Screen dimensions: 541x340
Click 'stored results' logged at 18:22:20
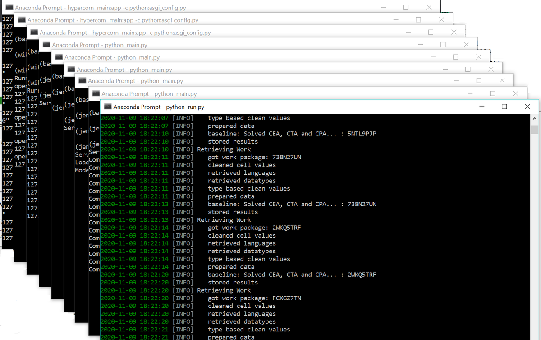coord(233,282)
